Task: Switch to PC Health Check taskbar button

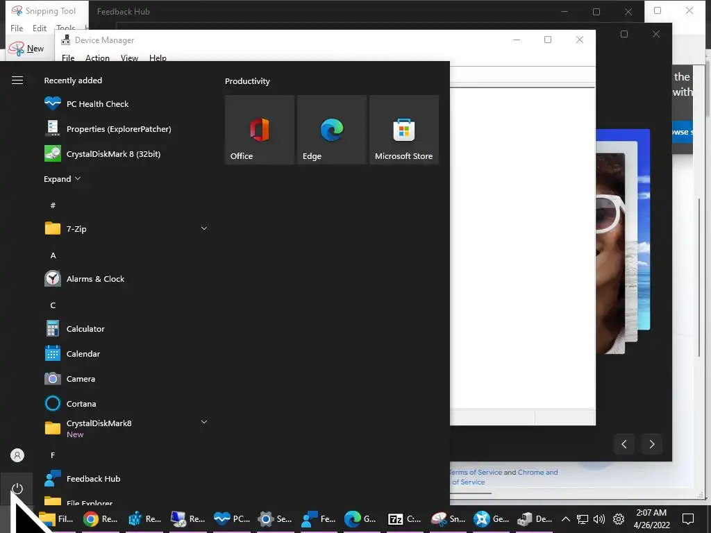Action: tap(232, 519)
